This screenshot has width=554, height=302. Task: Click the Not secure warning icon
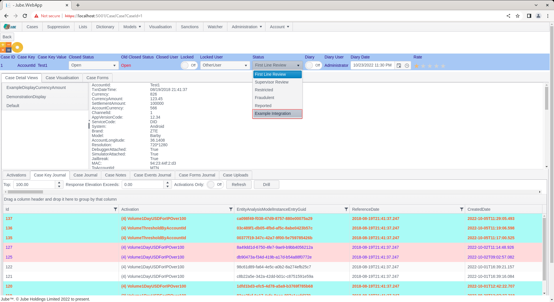[x=36, y=16]
